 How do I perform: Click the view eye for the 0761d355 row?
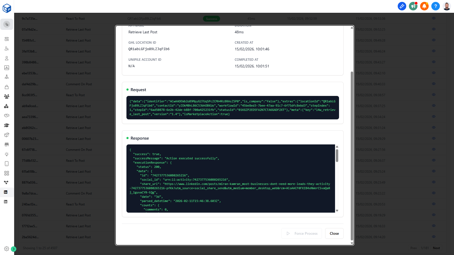coord(433,215)
